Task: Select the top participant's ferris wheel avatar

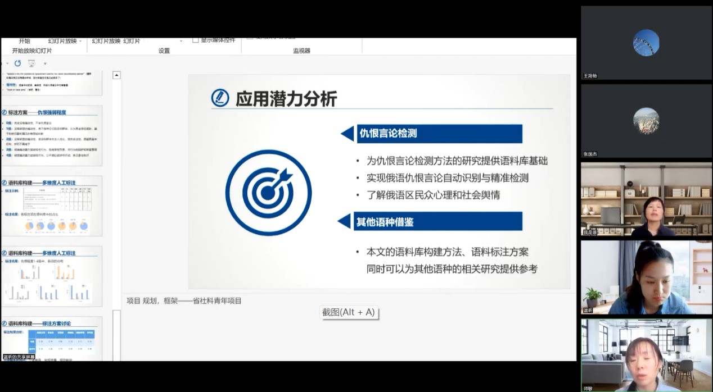Action: (646, 43)
